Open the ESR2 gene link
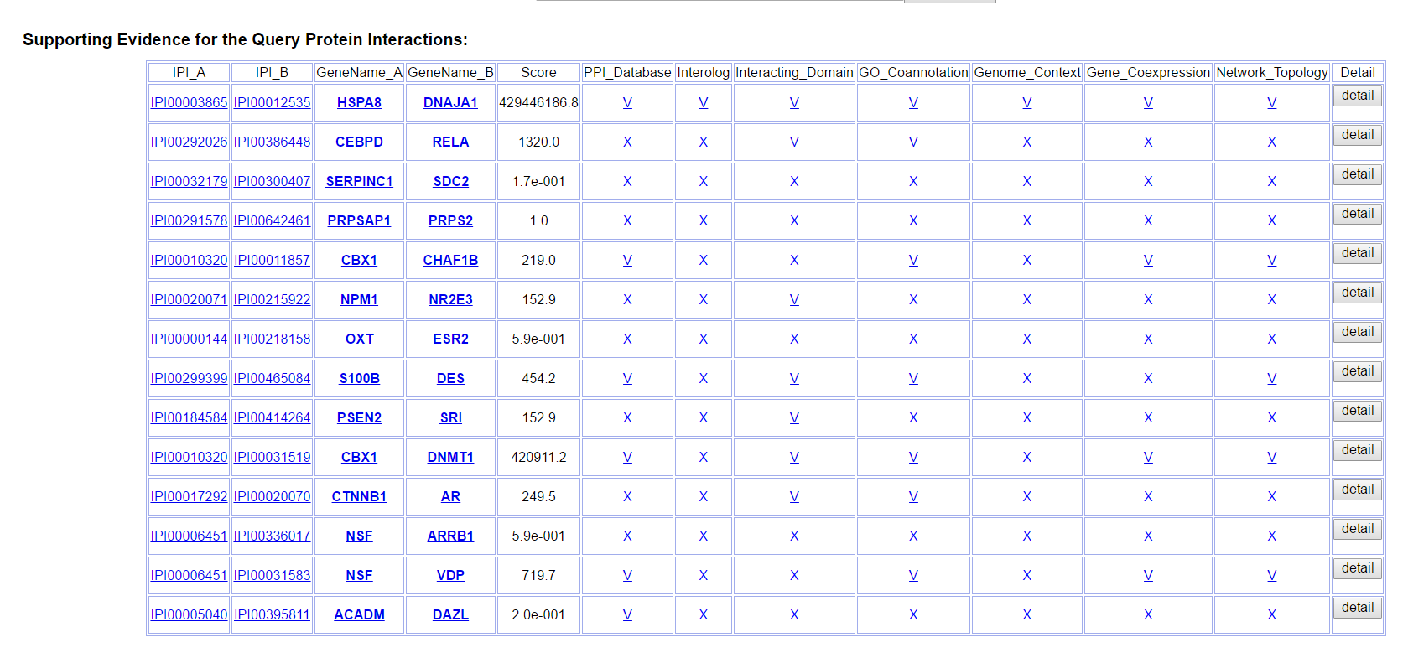The image size is (1408, 658). [450, 339]
